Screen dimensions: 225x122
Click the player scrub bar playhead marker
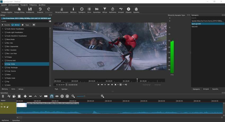137,80
